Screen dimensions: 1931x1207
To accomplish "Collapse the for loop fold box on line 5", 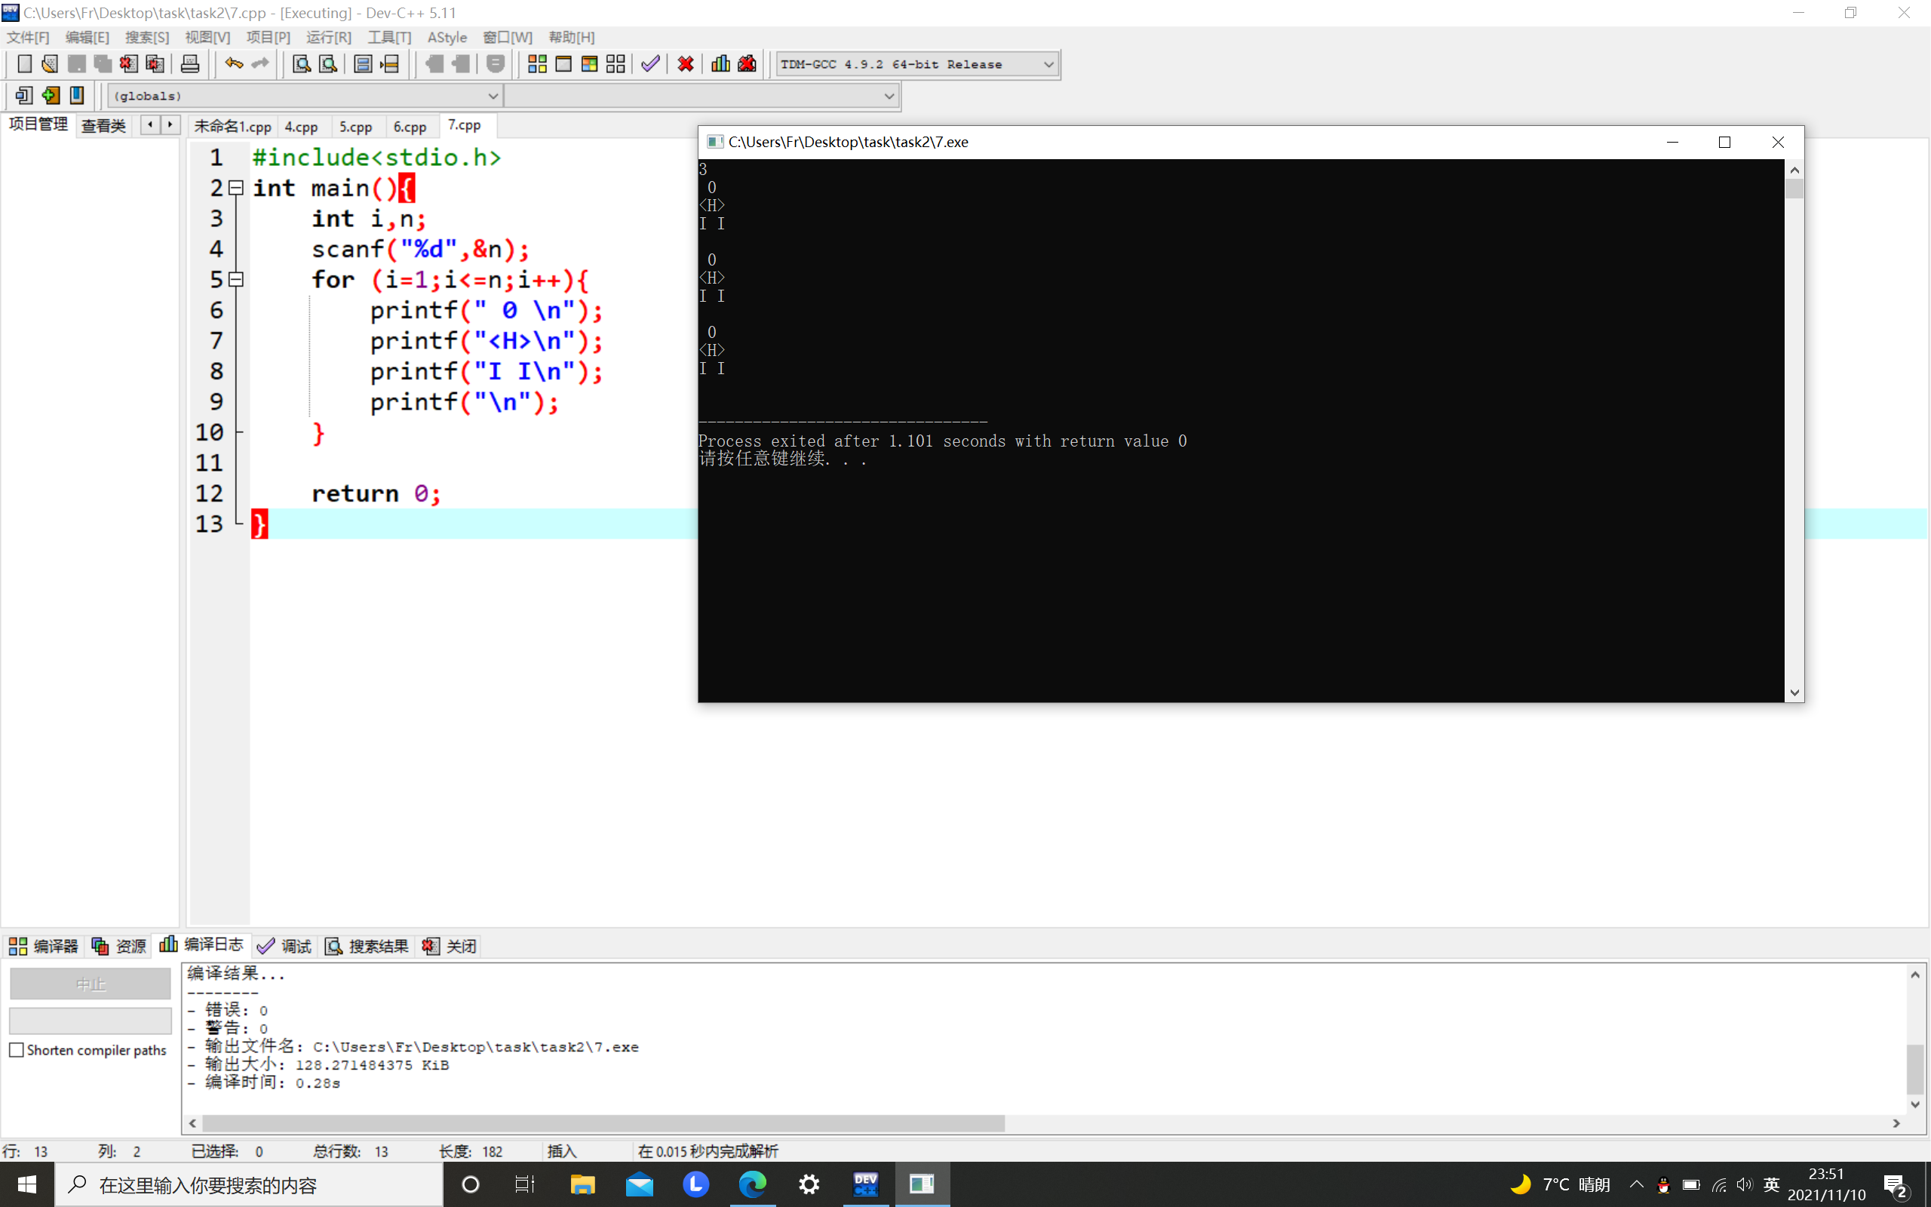I will pos(236,279).
